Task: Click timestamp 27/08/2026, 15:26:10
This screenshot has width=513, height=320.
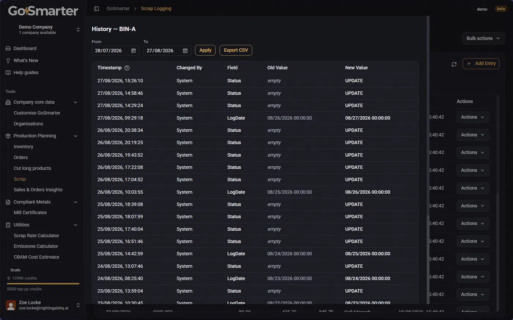Action: point(120,81)
